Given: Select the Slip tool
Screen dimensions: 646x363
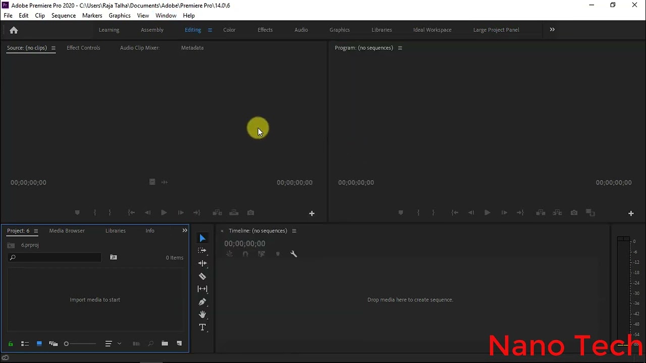Looking at the screenshot, I should pyautogui.click(x=202, y=289).
